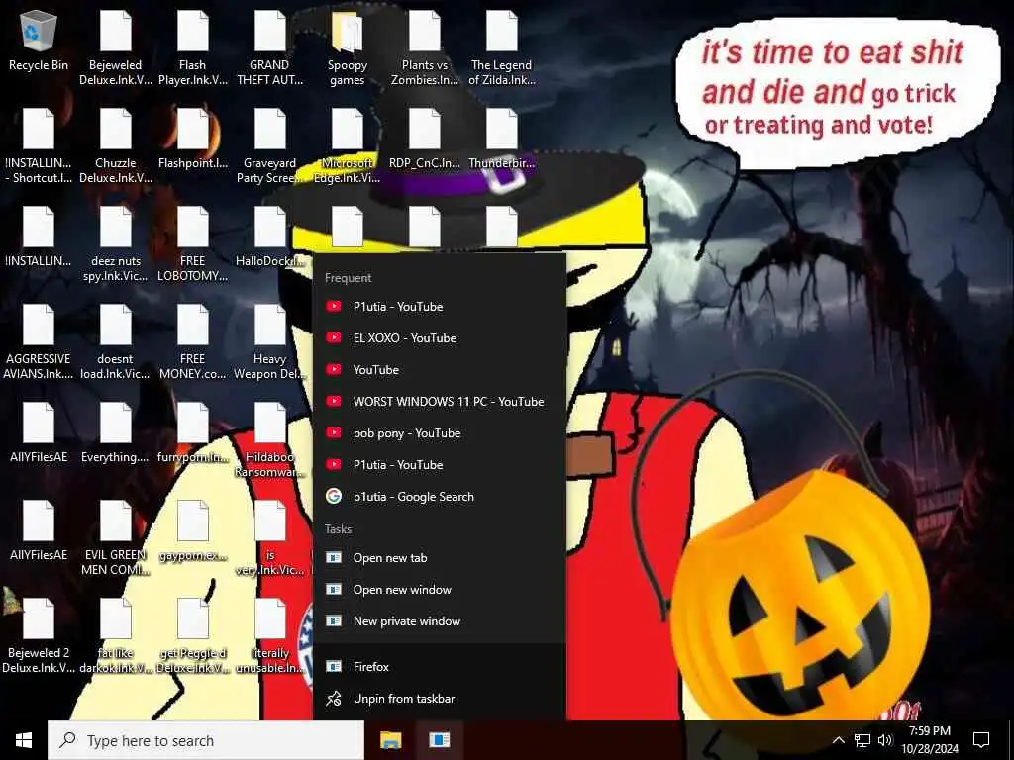Select the doesnt load desktop shortcut
The height and width of the screenshot is (760, 1014).
[x=116, y=342]
